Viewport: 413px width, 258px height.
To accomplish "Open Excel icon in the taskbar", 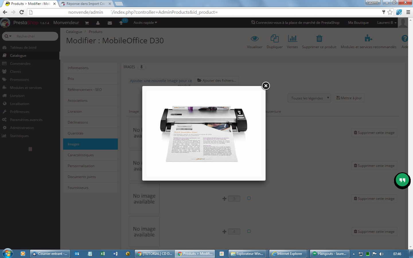I will (x=102, y=254).
